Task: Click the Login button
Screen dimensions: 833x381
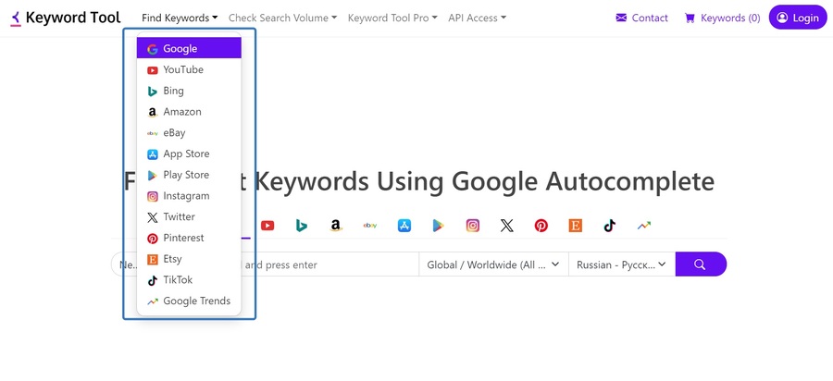Action: 798,18
